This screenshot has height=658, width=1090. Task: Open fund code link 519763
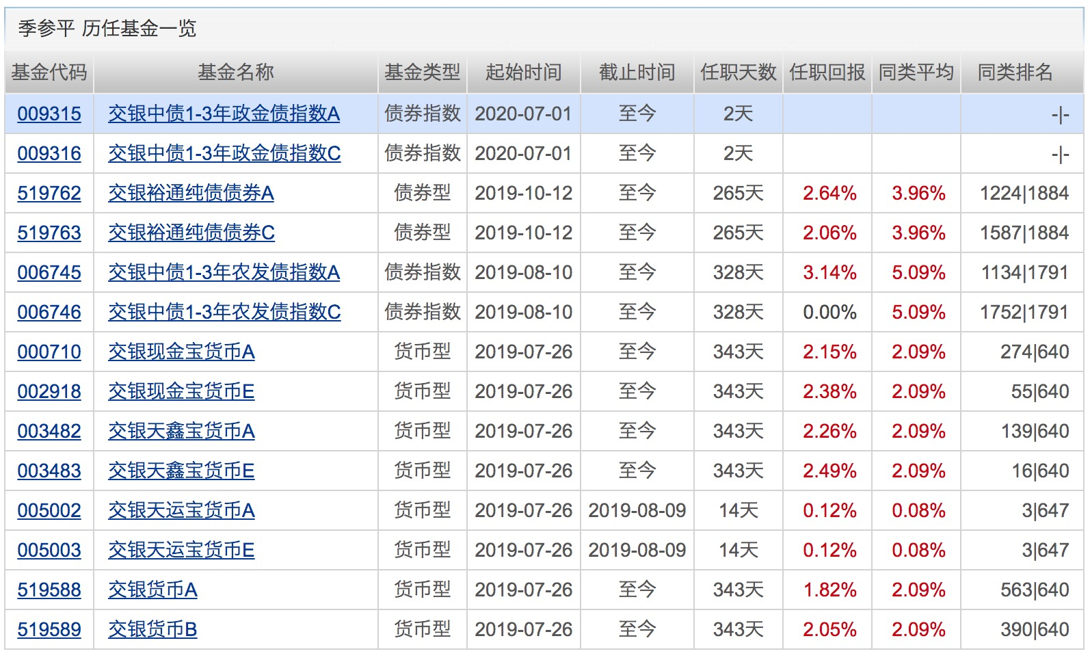[x=49, y=233]
